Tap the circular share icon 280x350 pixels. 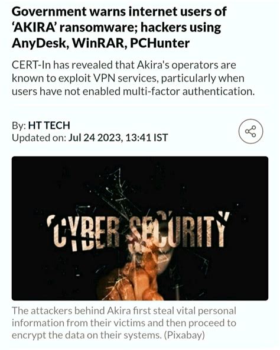[x=251, y=131]
